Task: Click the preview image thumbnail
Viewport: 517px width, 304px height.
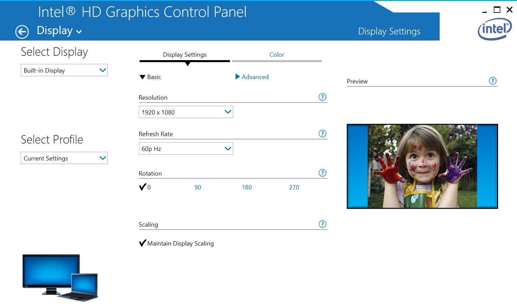Action: click(x=422, y=166)
